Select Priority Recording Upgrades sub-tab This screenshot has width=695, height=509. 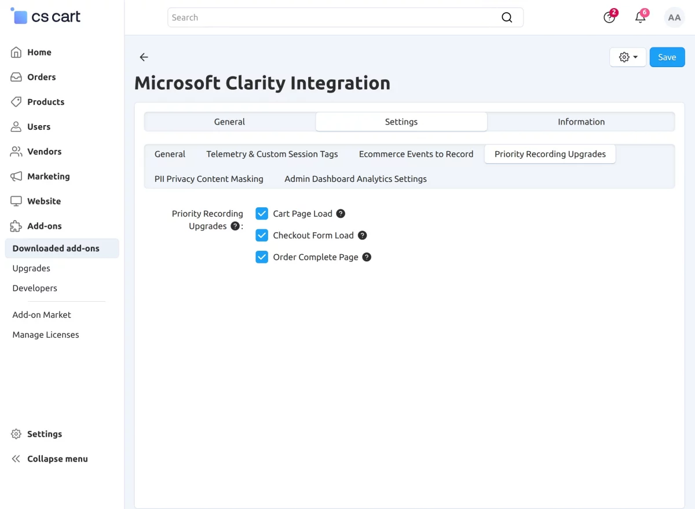550,154
